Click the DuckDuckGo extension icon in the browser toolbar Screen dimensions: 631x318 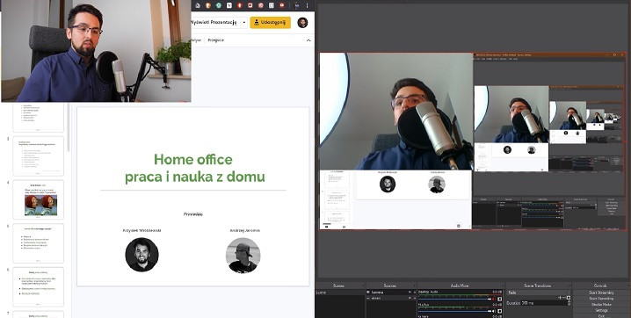point(208,5)
